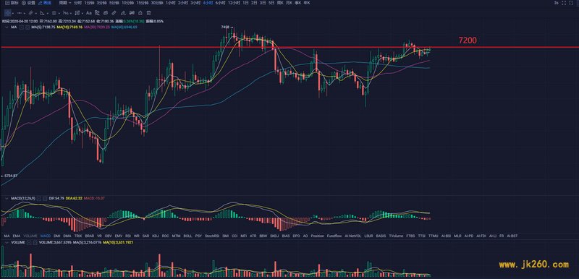
Task: Enable the BOLL indicator
Action: [x=187, y=236]
